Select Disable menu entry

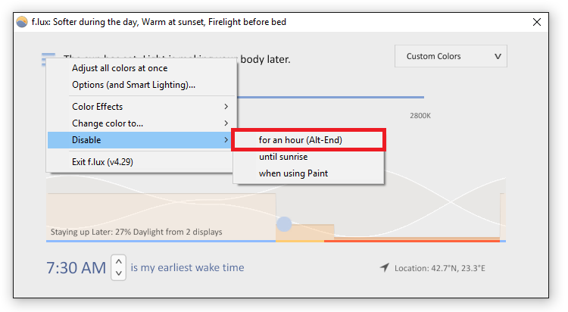140,140
